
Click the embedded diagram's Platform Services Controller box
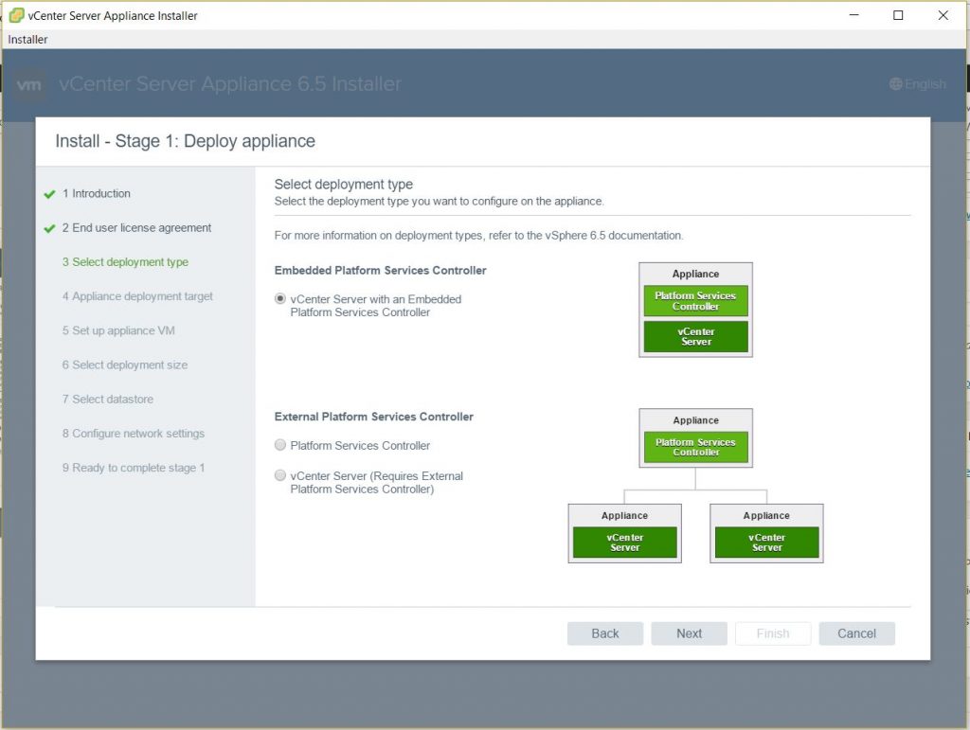point(696,301)
